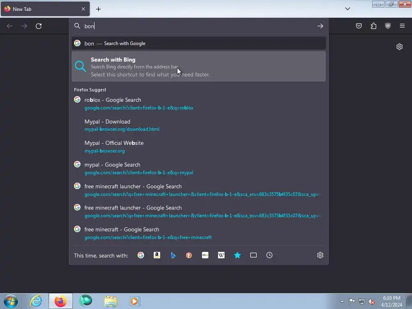Click Firefox icon in the taskbar
The height and width of the screenshot is (309, 412).
tap(61, 301)
